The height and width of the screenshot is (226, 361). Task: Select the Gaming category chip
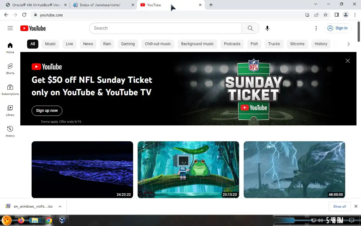pos(128,44)
